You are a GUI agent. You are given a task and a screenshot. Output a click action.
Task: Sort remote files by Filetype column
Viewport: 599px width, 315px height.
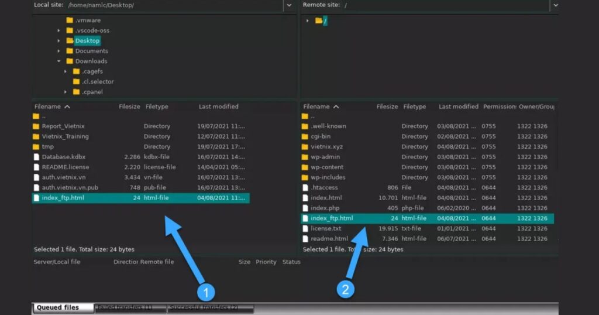click(x=415, y=107)
